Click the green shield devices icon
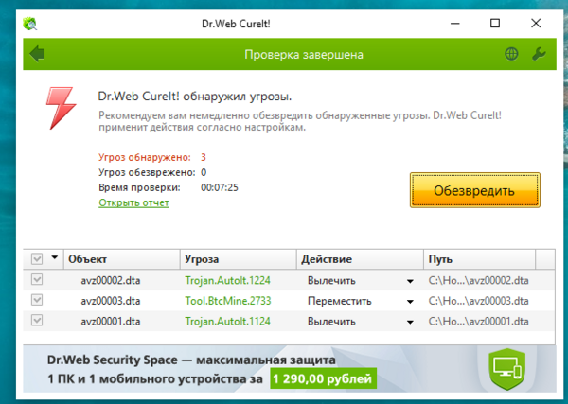This screenshot has height=404, width=568. point(506,369)
